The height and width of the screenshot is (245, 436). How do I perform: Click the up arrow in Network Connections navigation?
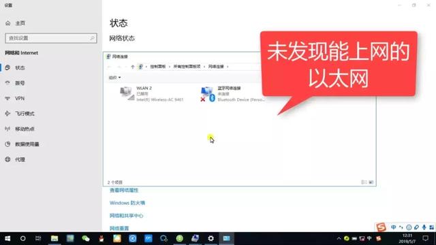[133, 67]
